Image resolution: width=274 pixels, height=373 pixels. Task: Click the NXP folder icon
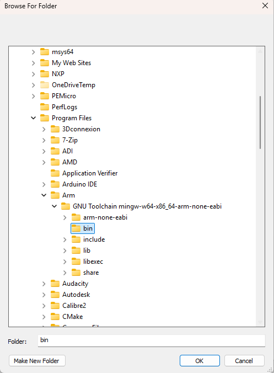(x=45, y=74)
